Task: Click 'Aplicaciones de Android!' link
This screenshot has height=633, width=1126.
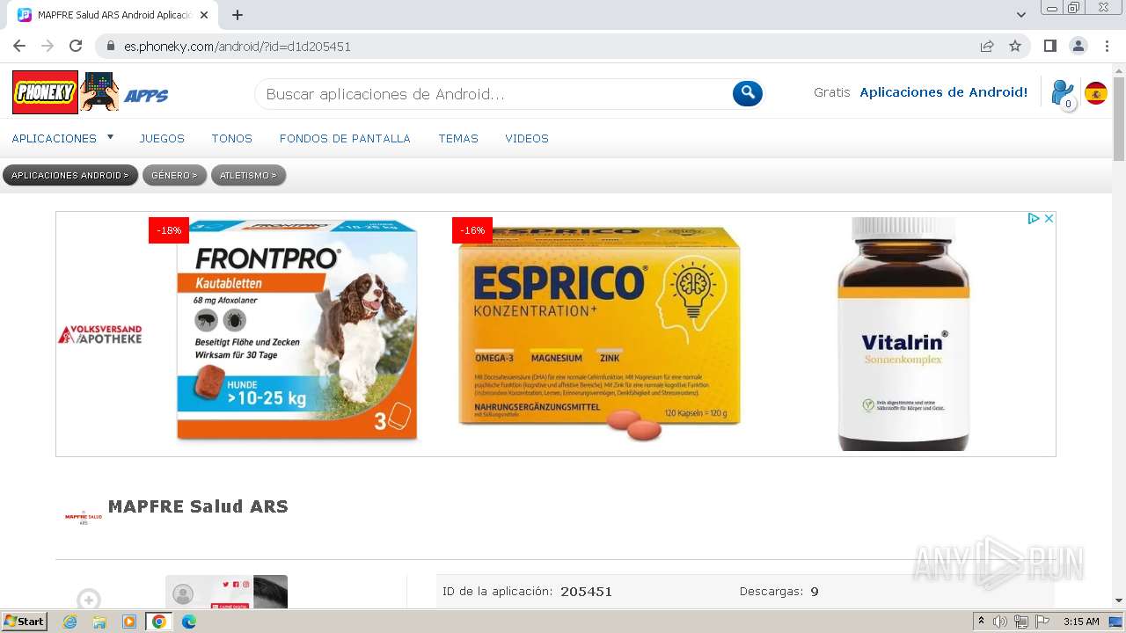Action: [944, 92]
